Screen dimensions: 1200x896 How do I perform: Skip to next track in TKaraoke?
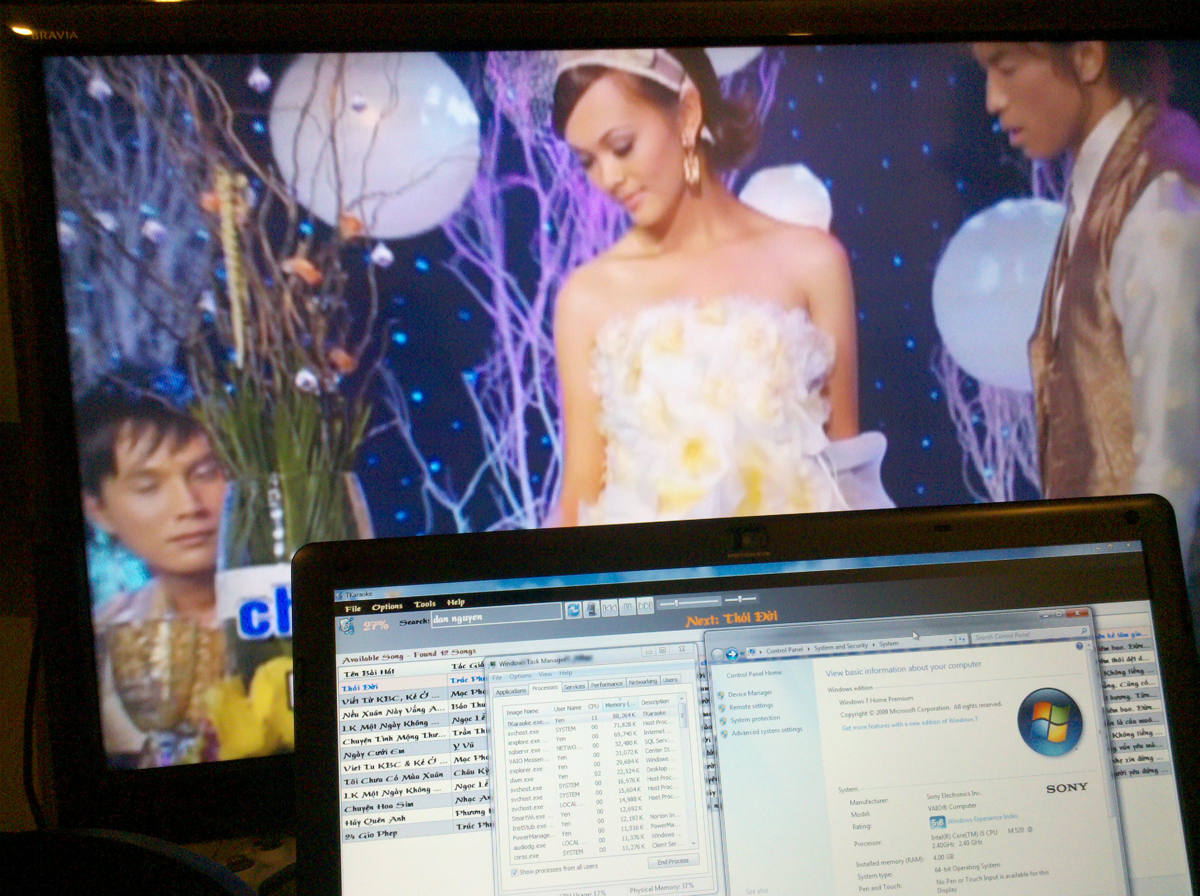(645, 606)
